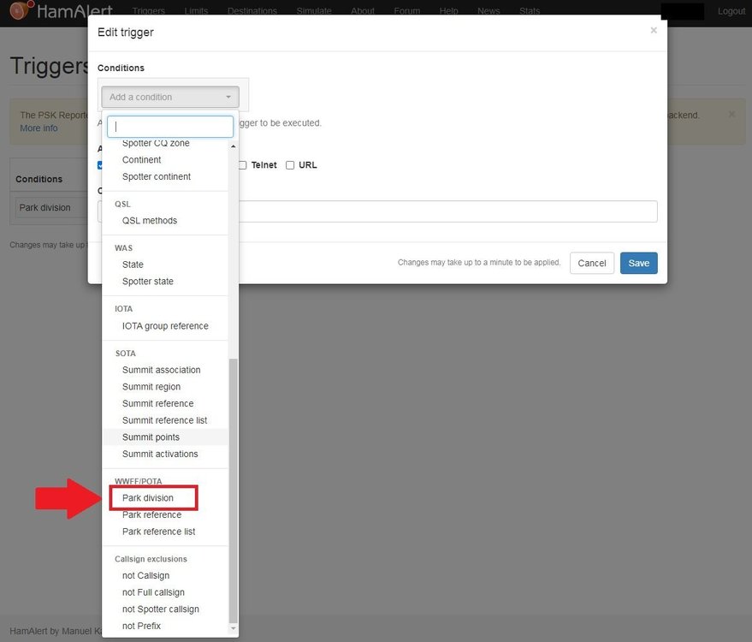Choose Spotter state under WAS

point(147,282)
